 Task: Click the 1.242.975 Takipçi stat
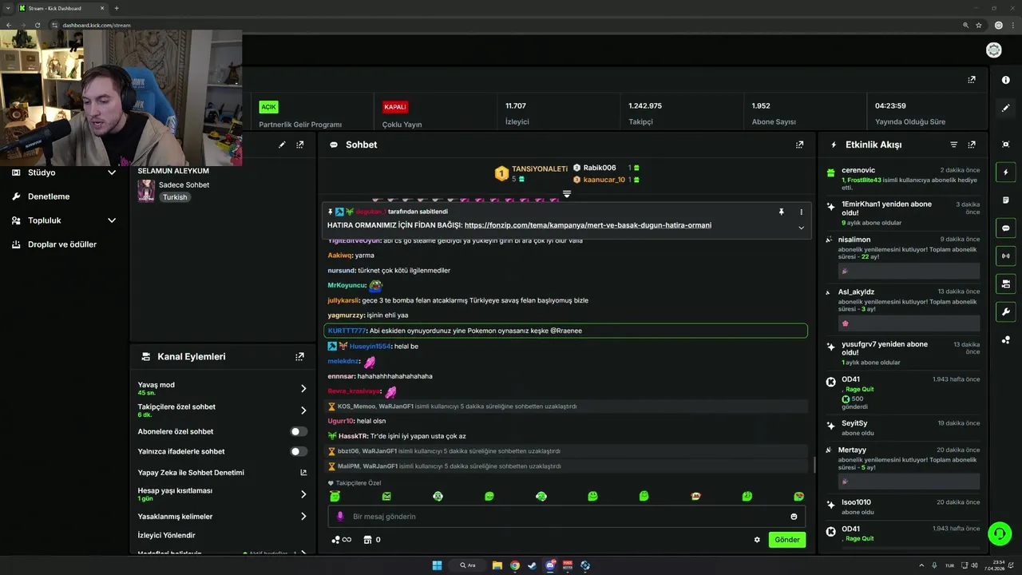coord(645,113)
